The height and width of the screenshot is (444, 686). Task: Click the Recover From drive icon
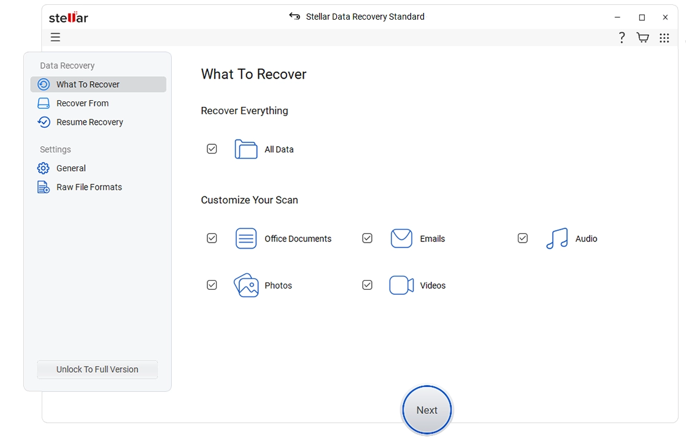click(x=44, y=103)
